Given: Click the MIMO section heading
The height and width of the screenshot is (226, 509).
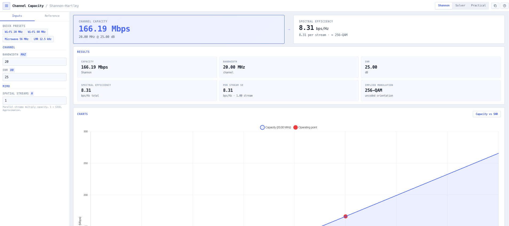Looking at the screenshot, I should (6, 86).
